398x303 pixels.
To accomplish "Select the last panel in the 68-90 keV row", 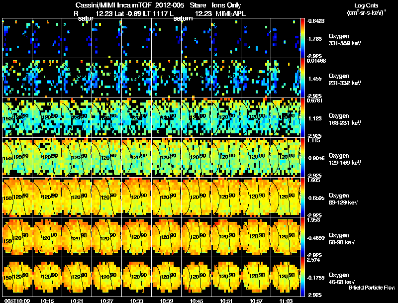I will pos(286,237).
